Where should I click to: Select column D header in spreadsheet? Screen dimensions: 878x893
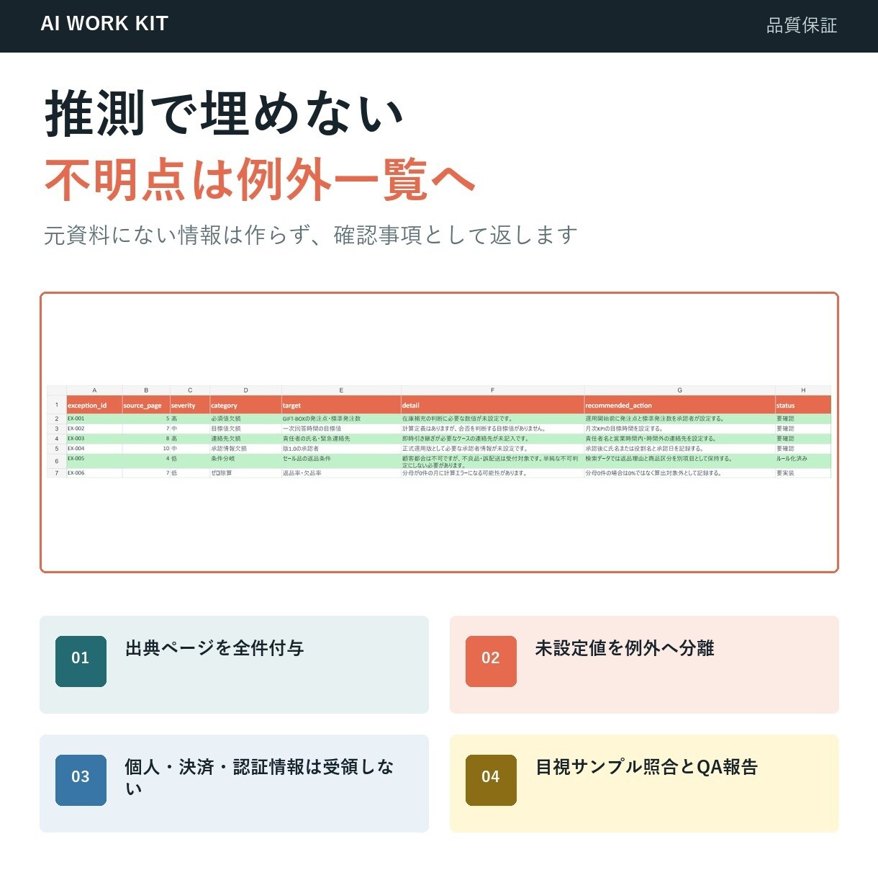coord(245,390)
